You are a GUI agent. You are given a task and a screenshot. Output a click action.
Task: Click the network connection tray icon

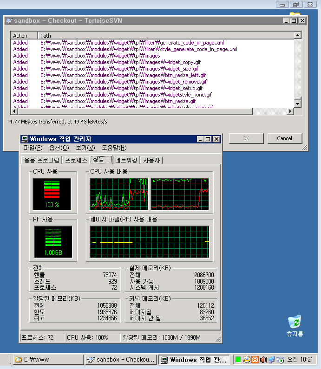click(272, 360)
